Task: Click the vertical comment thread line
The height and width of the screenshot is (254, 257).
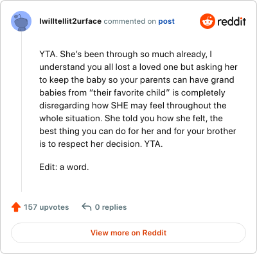Action: coord(21,112)
